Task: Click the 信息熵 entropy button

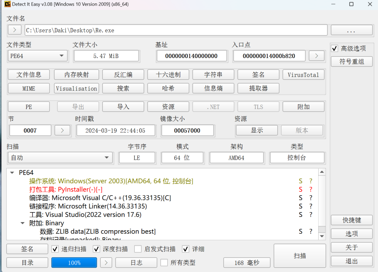Action: 213,88
